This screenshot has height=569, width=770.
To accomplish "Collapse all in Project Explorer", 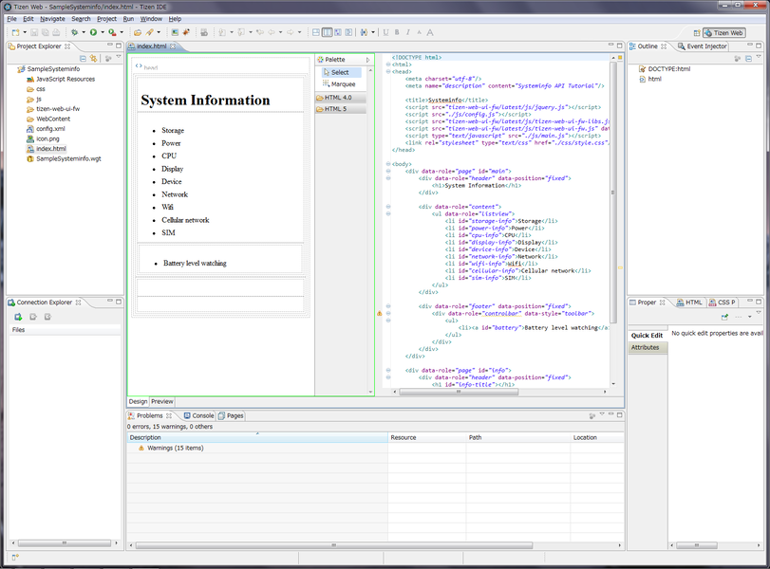I will point(83,59).
